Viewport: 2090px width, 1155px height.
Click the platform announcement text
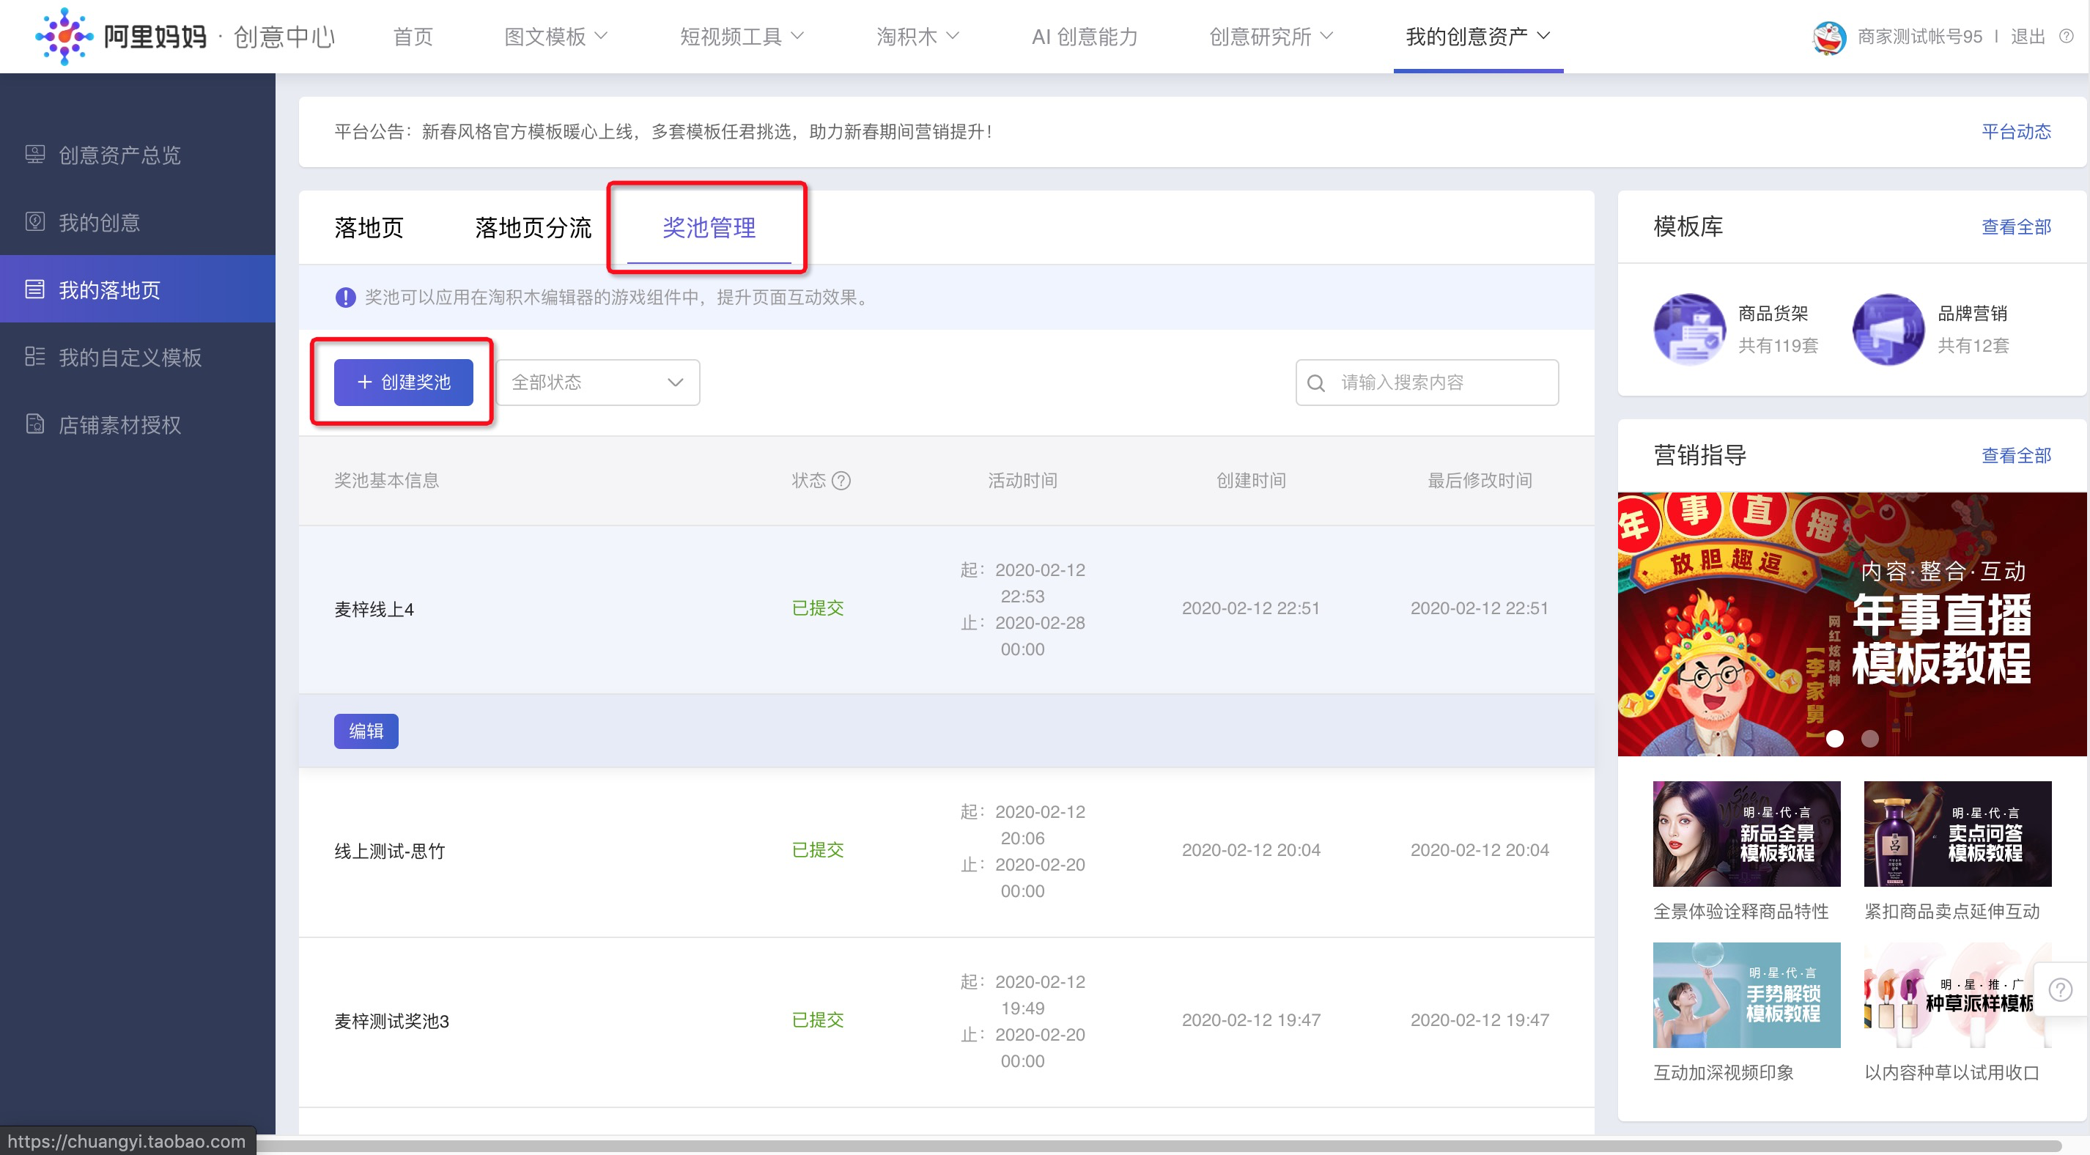663,131
